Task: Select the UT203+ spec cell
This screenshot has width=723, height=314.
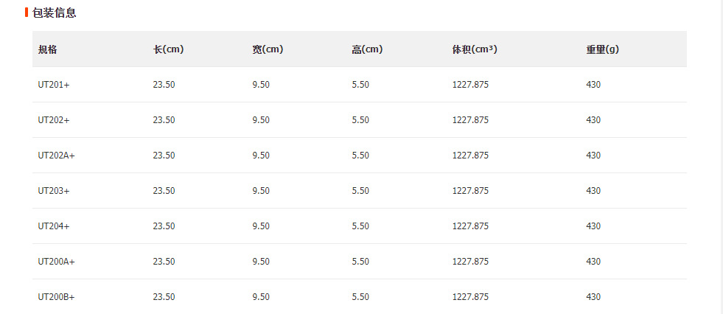Action: [x=54, y=191]
